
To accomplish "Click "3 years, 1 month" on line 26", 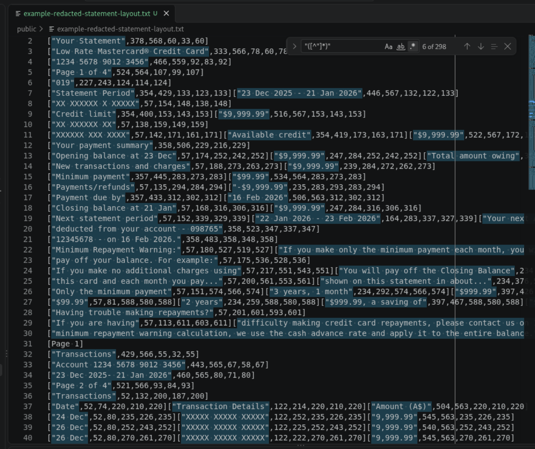I will (311, 292).
